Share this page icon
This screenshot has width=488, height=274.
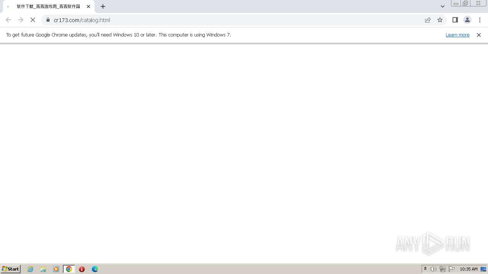coord(428,20)
